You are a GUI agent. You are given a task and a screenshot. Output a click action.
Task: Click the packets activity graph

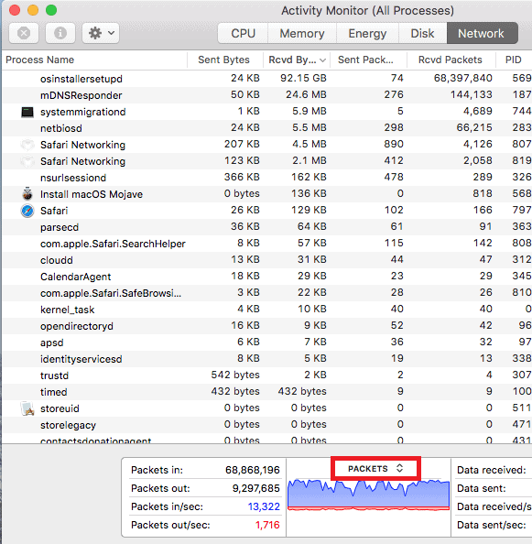(368, 495)
